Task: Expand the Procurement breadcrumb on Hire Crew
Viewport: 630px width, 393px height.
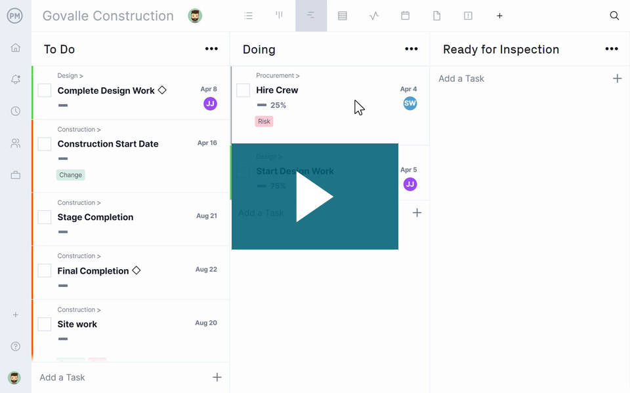Action: [x=277, y=75]
